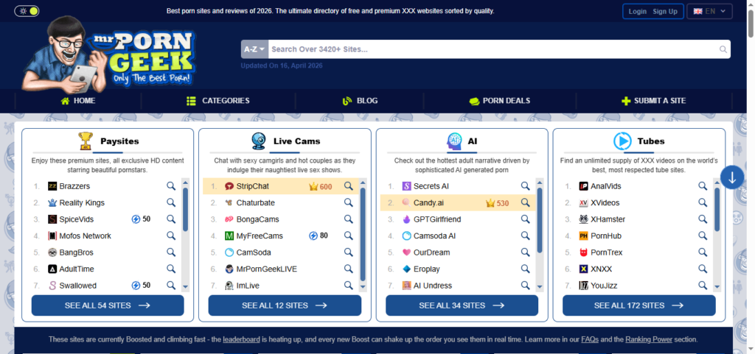
Task: Open the Blog menu item
Action: (360, 101)
